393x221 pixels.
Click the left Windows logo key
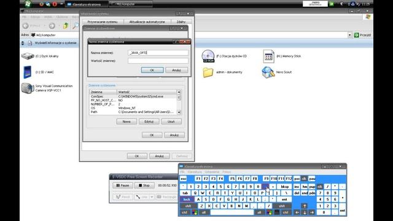point(195,212)
